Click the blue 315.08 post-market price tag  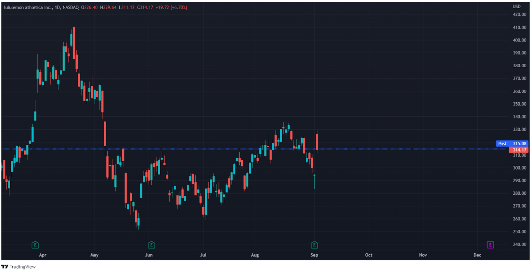pos(519,144)
